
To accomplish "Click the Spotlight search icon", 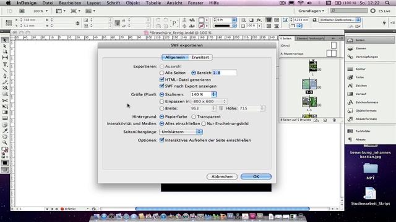I will click(387, 3).
